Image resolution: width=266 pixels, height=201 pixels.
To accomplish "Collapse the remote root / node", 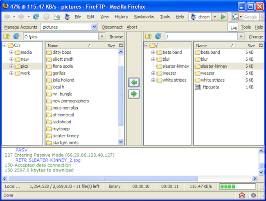I will [147, 46].
